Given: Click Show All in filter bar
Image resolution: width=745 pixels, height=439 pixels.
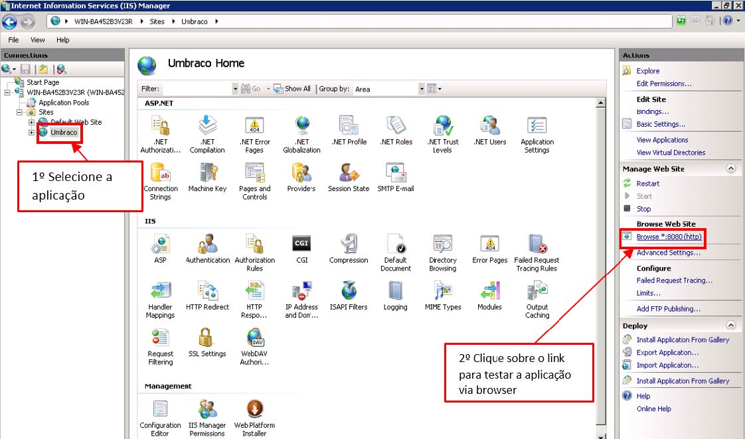Looking at the screenshot, I should (292, 89).
